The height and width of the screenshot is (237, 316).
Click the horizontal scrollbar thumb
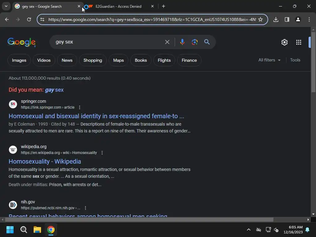[x=139, y=219]
